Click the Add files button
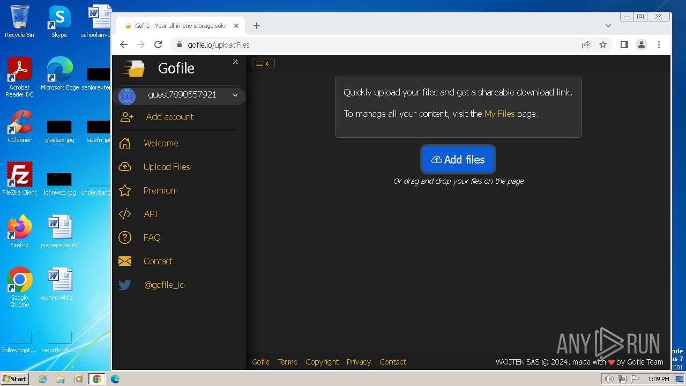The image size is (686, 386). tap(458, 159)
